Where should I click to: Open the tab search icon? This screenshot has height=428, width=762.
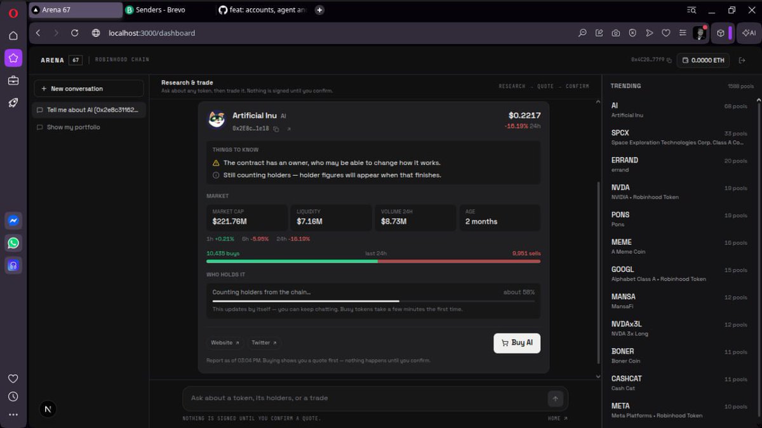692,10
